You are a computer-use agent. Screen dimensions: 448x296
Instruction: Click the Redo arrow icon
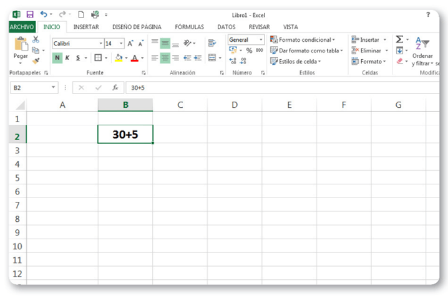point(62,14)
